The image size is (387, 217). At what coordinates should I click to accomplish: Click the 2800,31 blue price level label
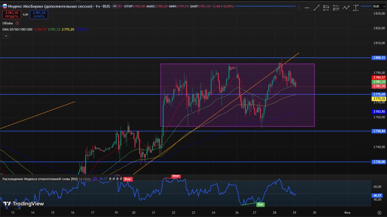379,58
